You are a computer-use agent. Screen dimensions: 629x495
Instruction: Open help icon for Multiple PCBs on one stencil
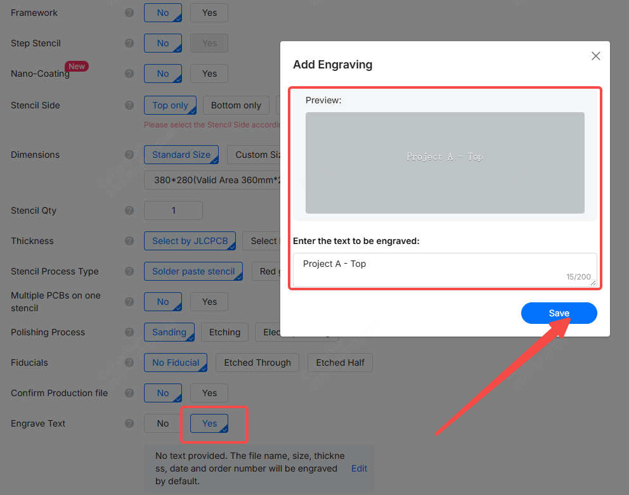click(x=129, y=302)
